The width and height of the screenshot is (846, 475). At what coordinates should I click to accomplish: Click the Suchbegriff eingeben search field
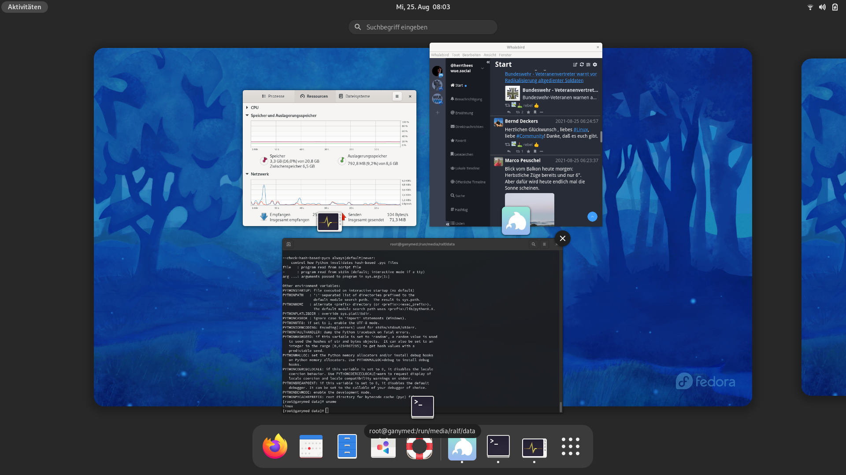point(423,27)
